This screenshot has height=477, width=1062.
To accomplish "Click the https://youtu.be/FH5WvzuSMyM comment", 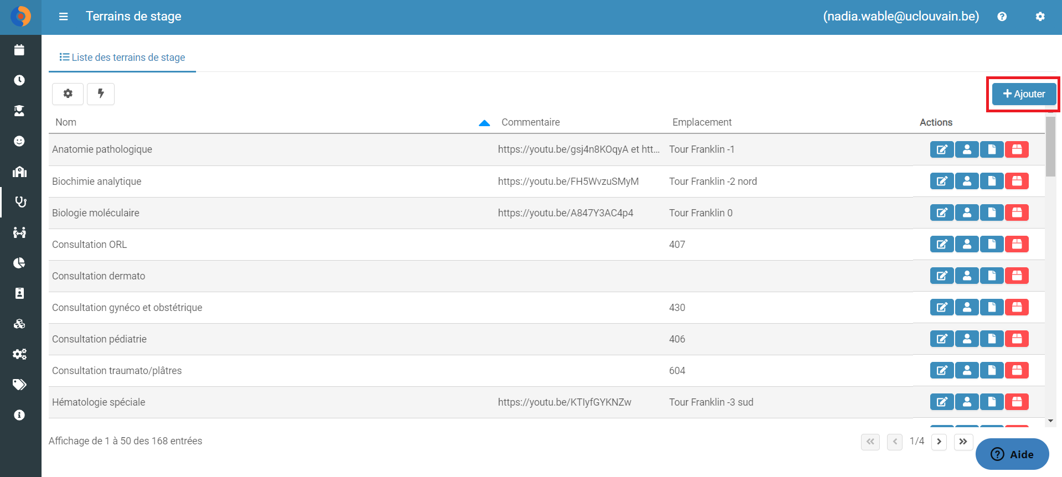I will [x=568, y=182].
